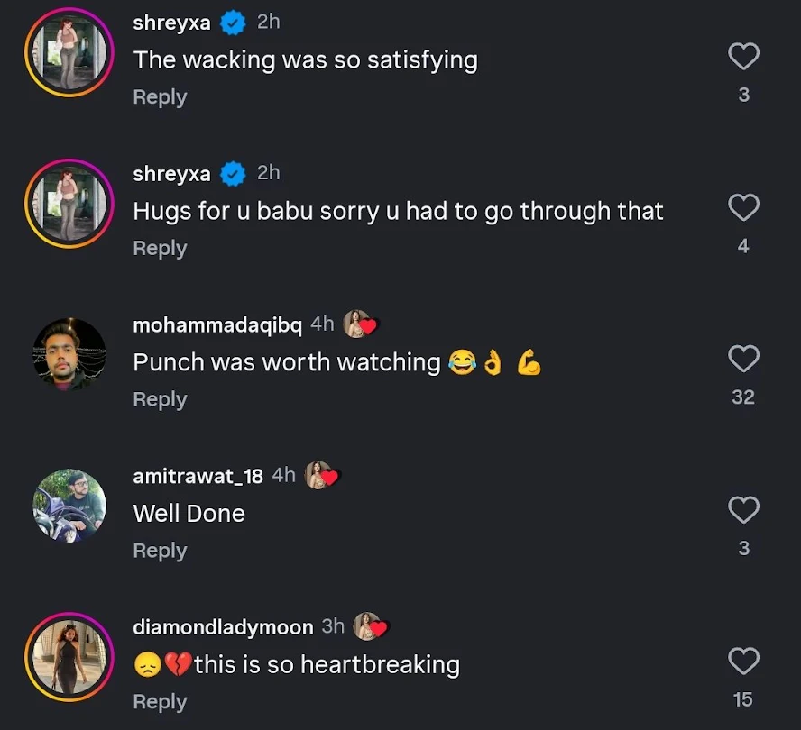Open diamondladymoon username link
The width and height of the screenshot is (801, 730).
point(223,627)
